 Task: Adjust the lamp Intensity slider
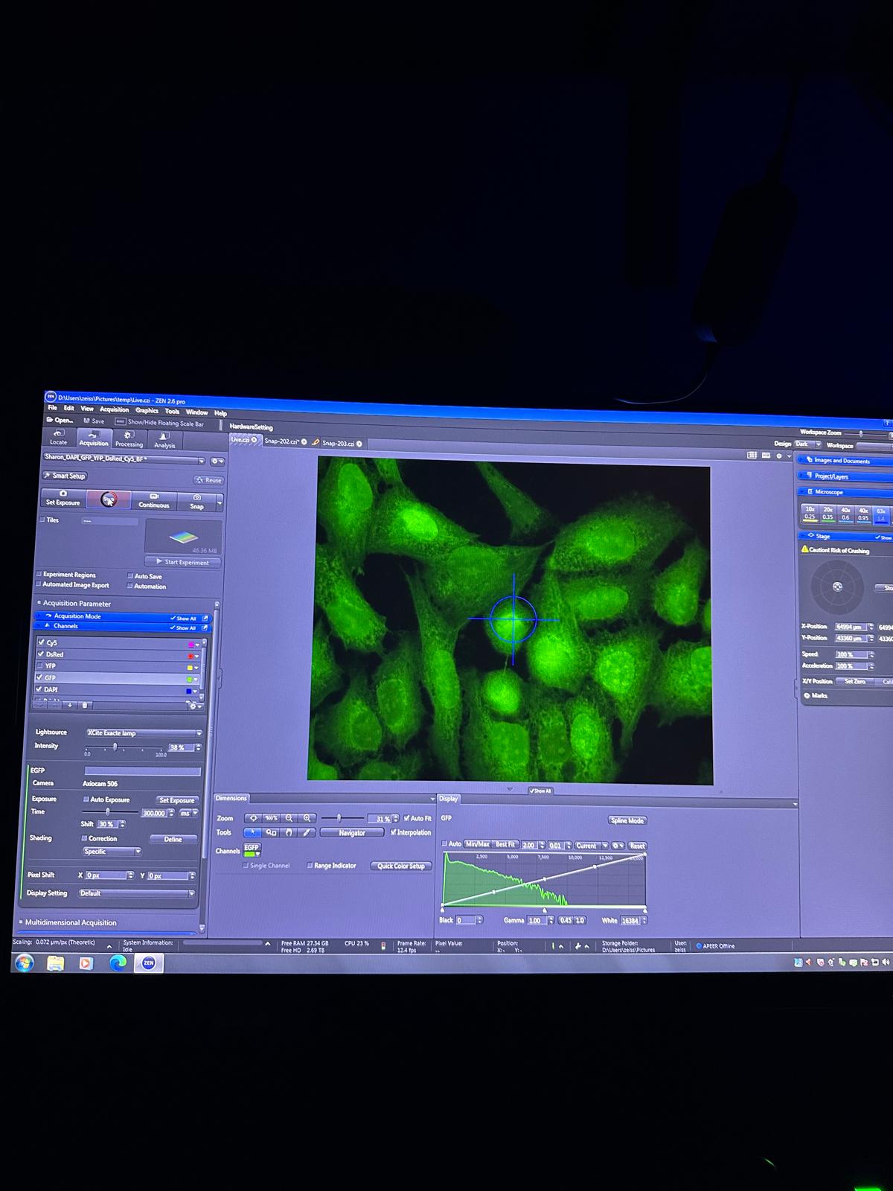(115, 747)
